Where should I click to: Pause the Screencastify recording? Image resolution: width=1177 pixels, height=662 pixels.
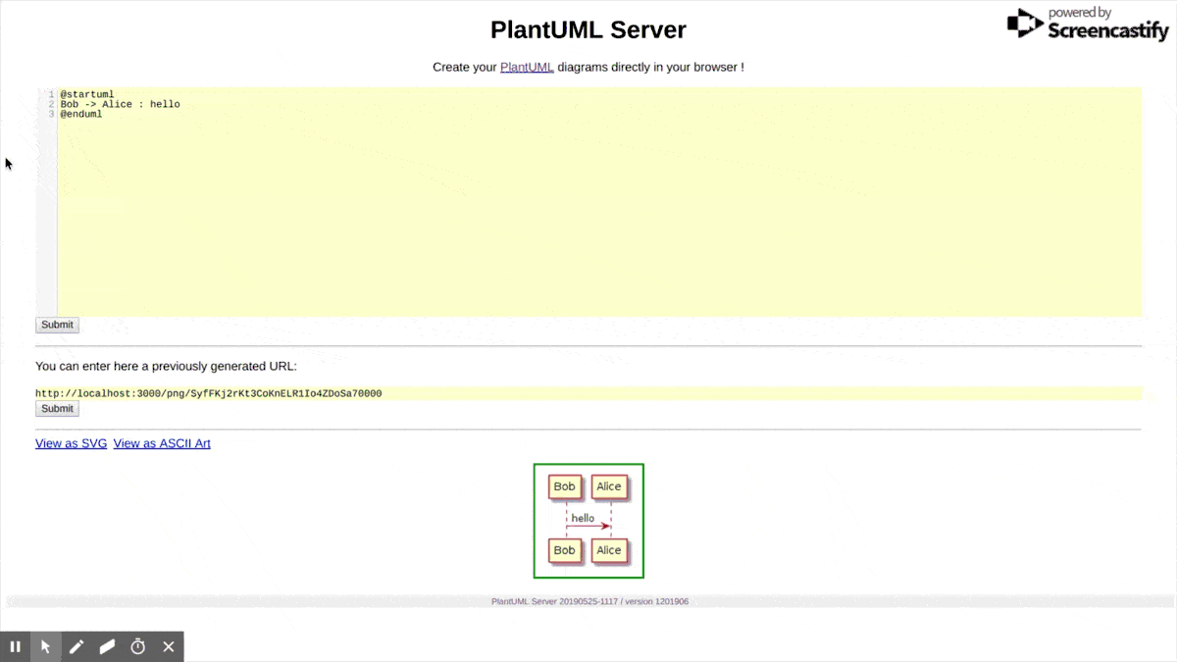click(16, 646)
